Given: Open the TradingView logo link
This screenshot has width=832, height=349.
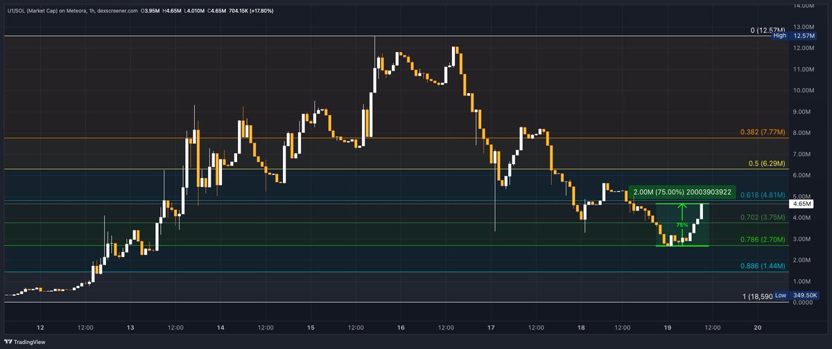Looking at the screenshot, I should (26, 343).
